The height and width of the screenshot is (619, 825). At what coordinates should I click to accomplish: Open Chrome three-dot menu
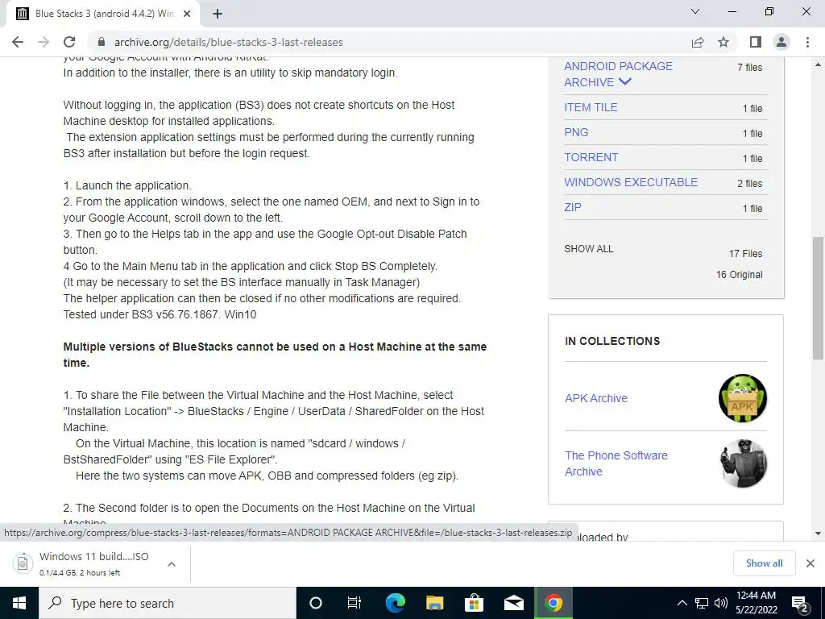(x=807, y=42)
